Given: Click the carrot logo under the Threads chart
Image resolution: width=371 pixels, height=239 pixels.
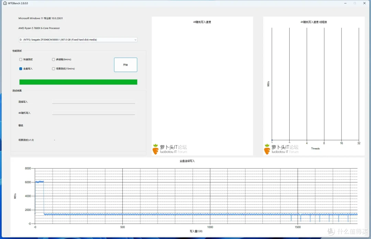Looking at the screenshot, I should point(267,149).
